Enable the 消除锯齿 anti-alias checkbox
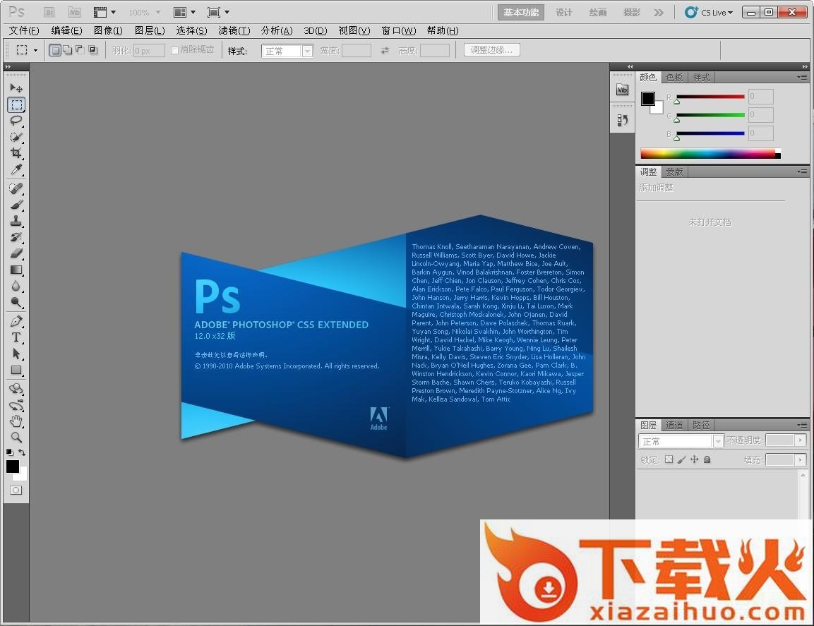This screenshot has height=626, width=814. pos(174,50)
